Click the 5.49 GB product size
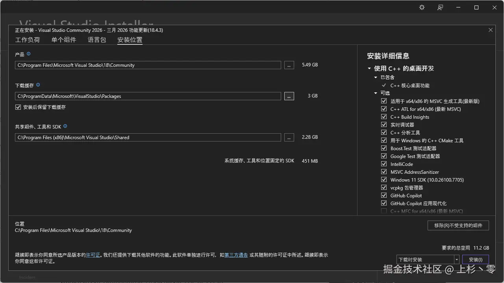Viewport: 504px width, 283px height. (310, 65)
